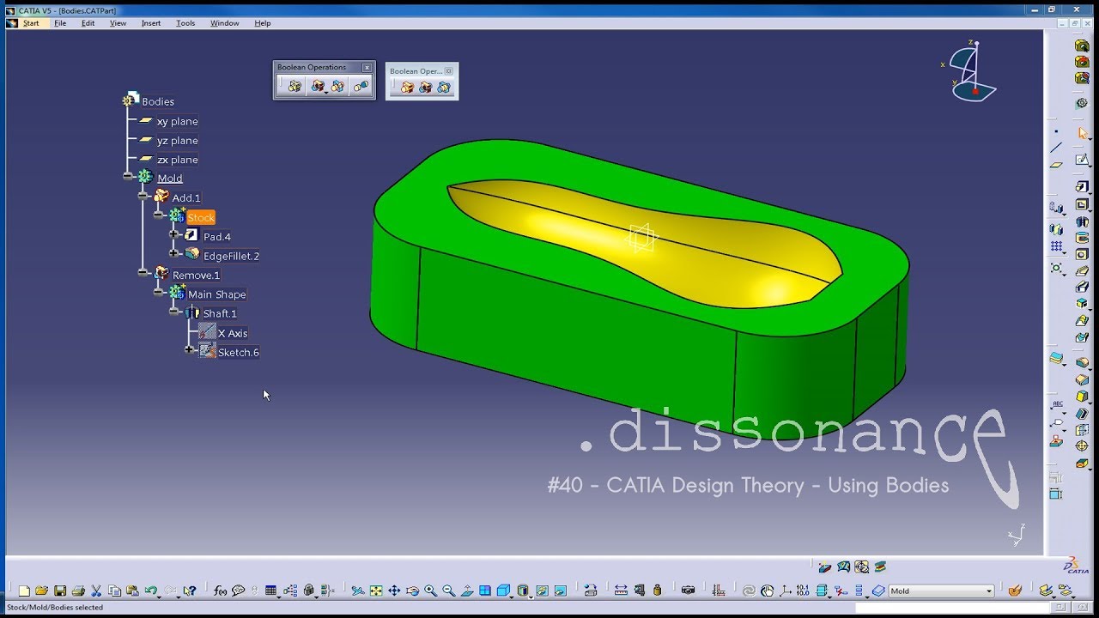Click the What's This help icon
Viewport: 1099px width, 618px height.
point(190,591)
